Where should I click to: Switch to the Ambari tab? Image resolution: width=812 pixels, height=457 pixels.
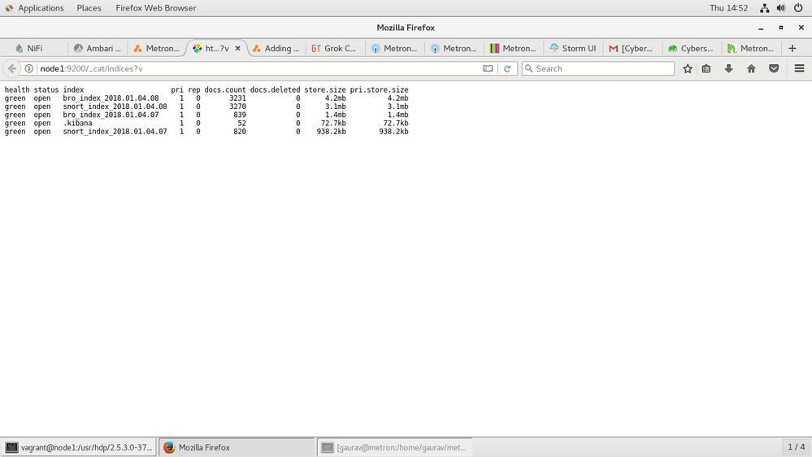98,48
